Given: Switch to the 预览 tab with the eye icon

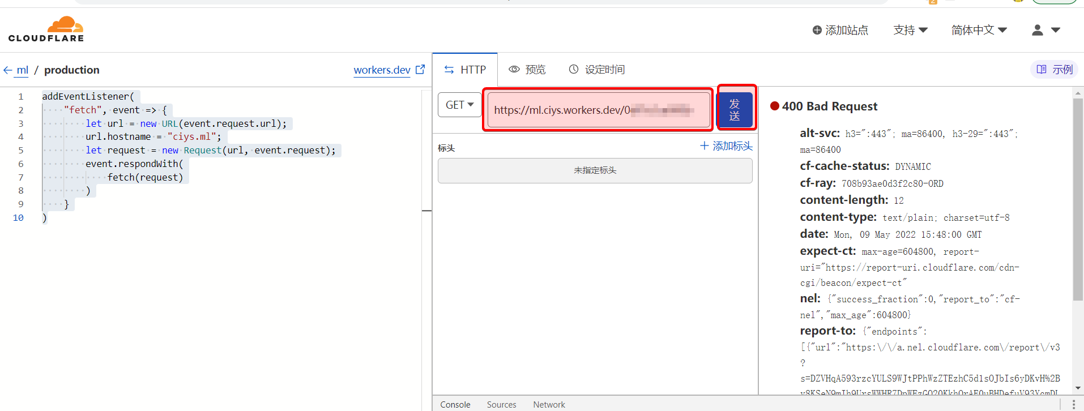Looking at the screenshot, I should [x=527, y=70].
